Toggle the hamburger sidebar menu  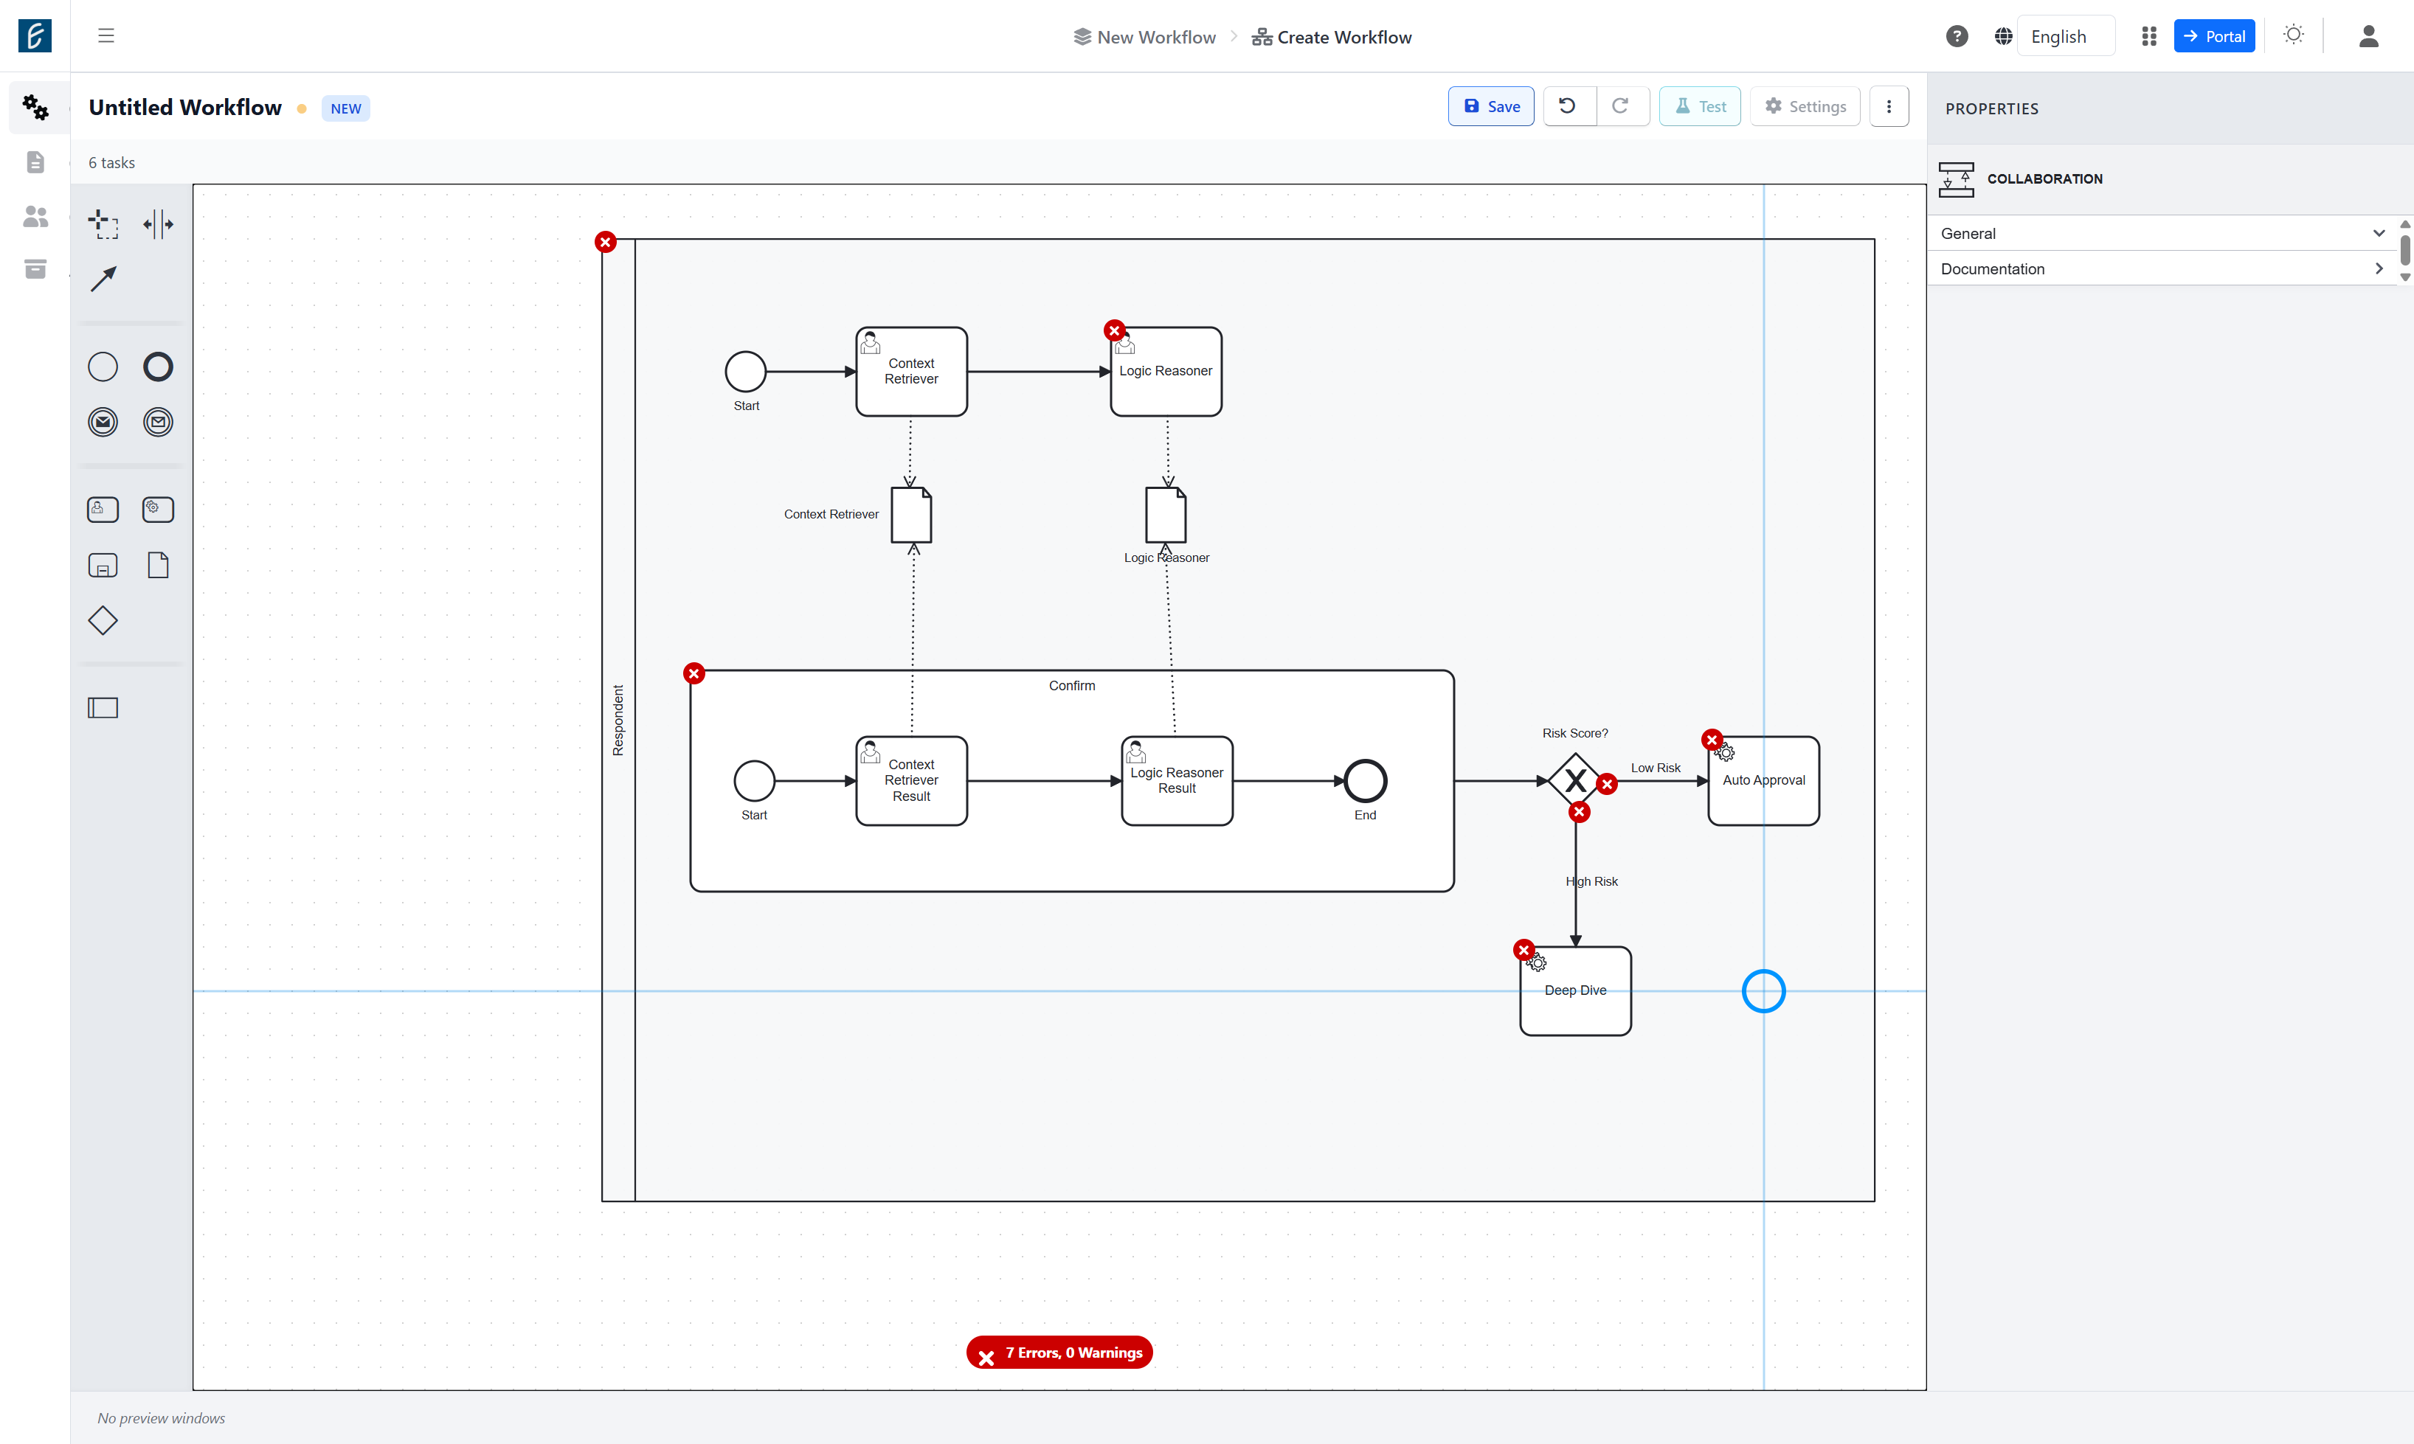106,36
